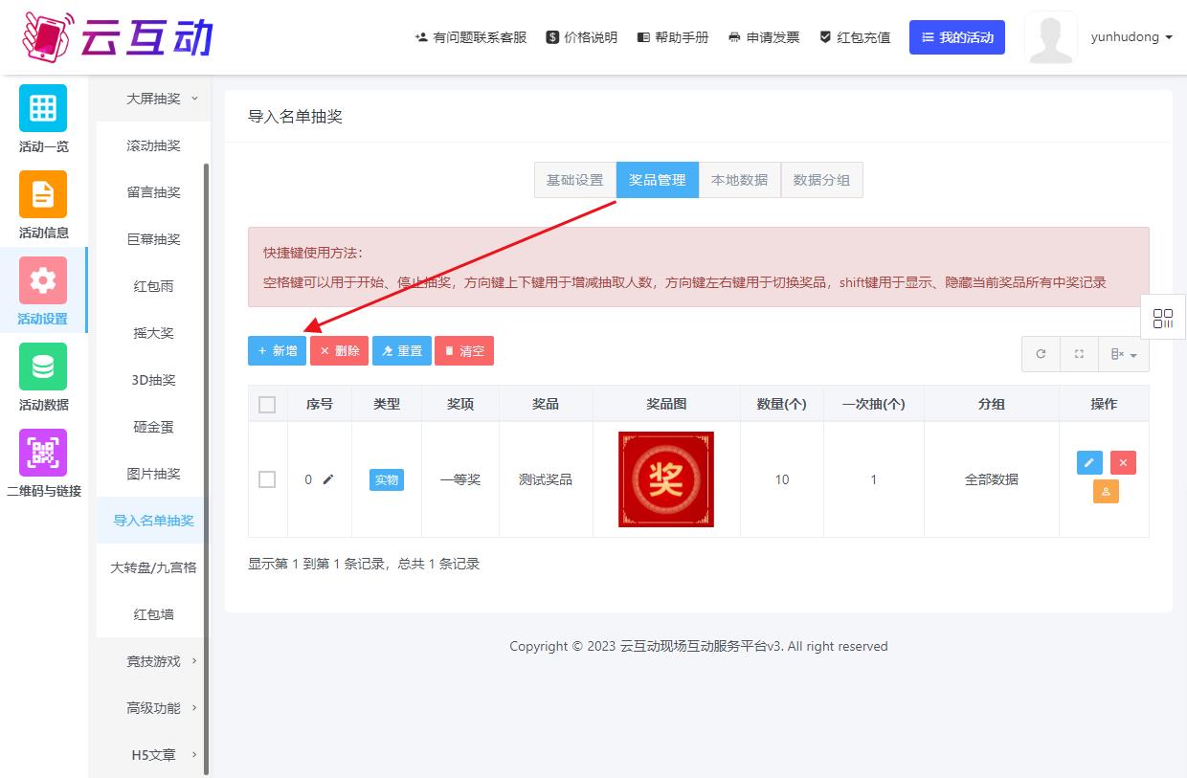Open 活动设置 in the left sidebar
This screenshot has width=1187, height=778.
(42, 290)
